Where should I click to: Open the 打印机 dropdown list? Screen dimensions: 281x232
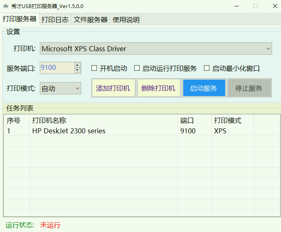tap(156, 49)
